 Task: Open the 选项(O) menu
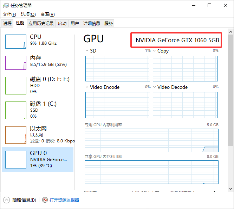pyautogui.click(x=28, y=14)
